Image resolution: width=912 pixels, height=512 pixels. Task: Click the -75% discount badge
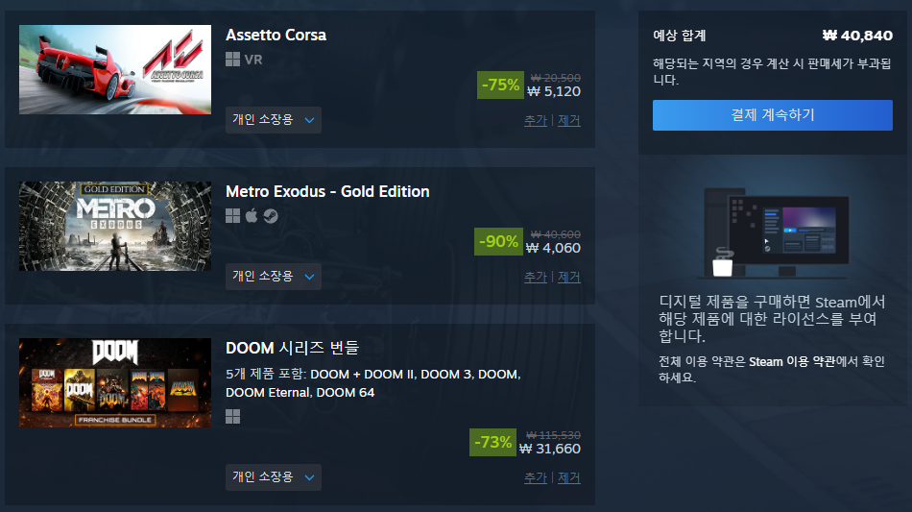click(x=500, y=85)
